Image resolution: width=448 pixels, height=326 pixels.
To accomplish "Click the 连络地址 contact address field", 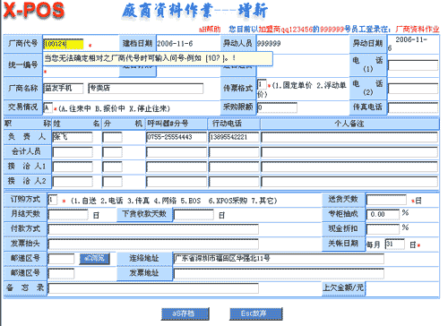I will click(279, 259).
